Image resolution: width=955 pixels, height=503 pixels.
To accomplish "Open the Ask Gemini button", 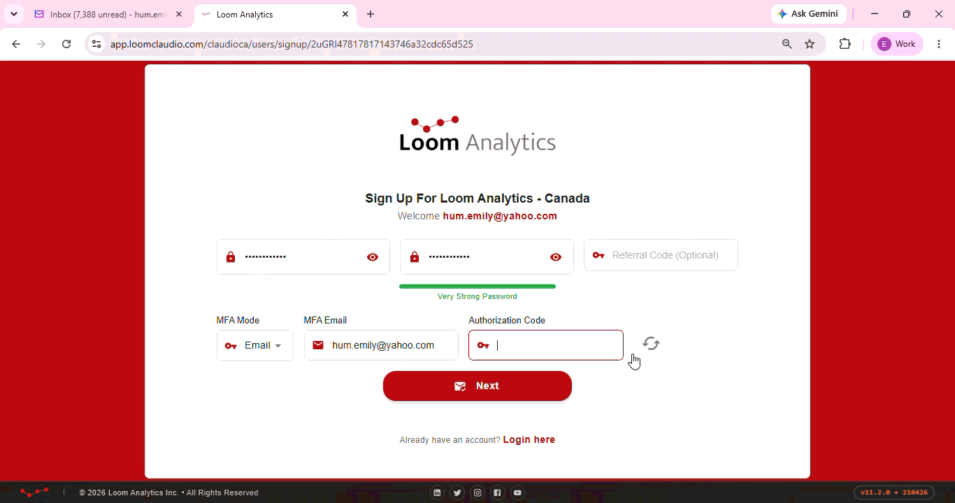I will tap(809, 14).
